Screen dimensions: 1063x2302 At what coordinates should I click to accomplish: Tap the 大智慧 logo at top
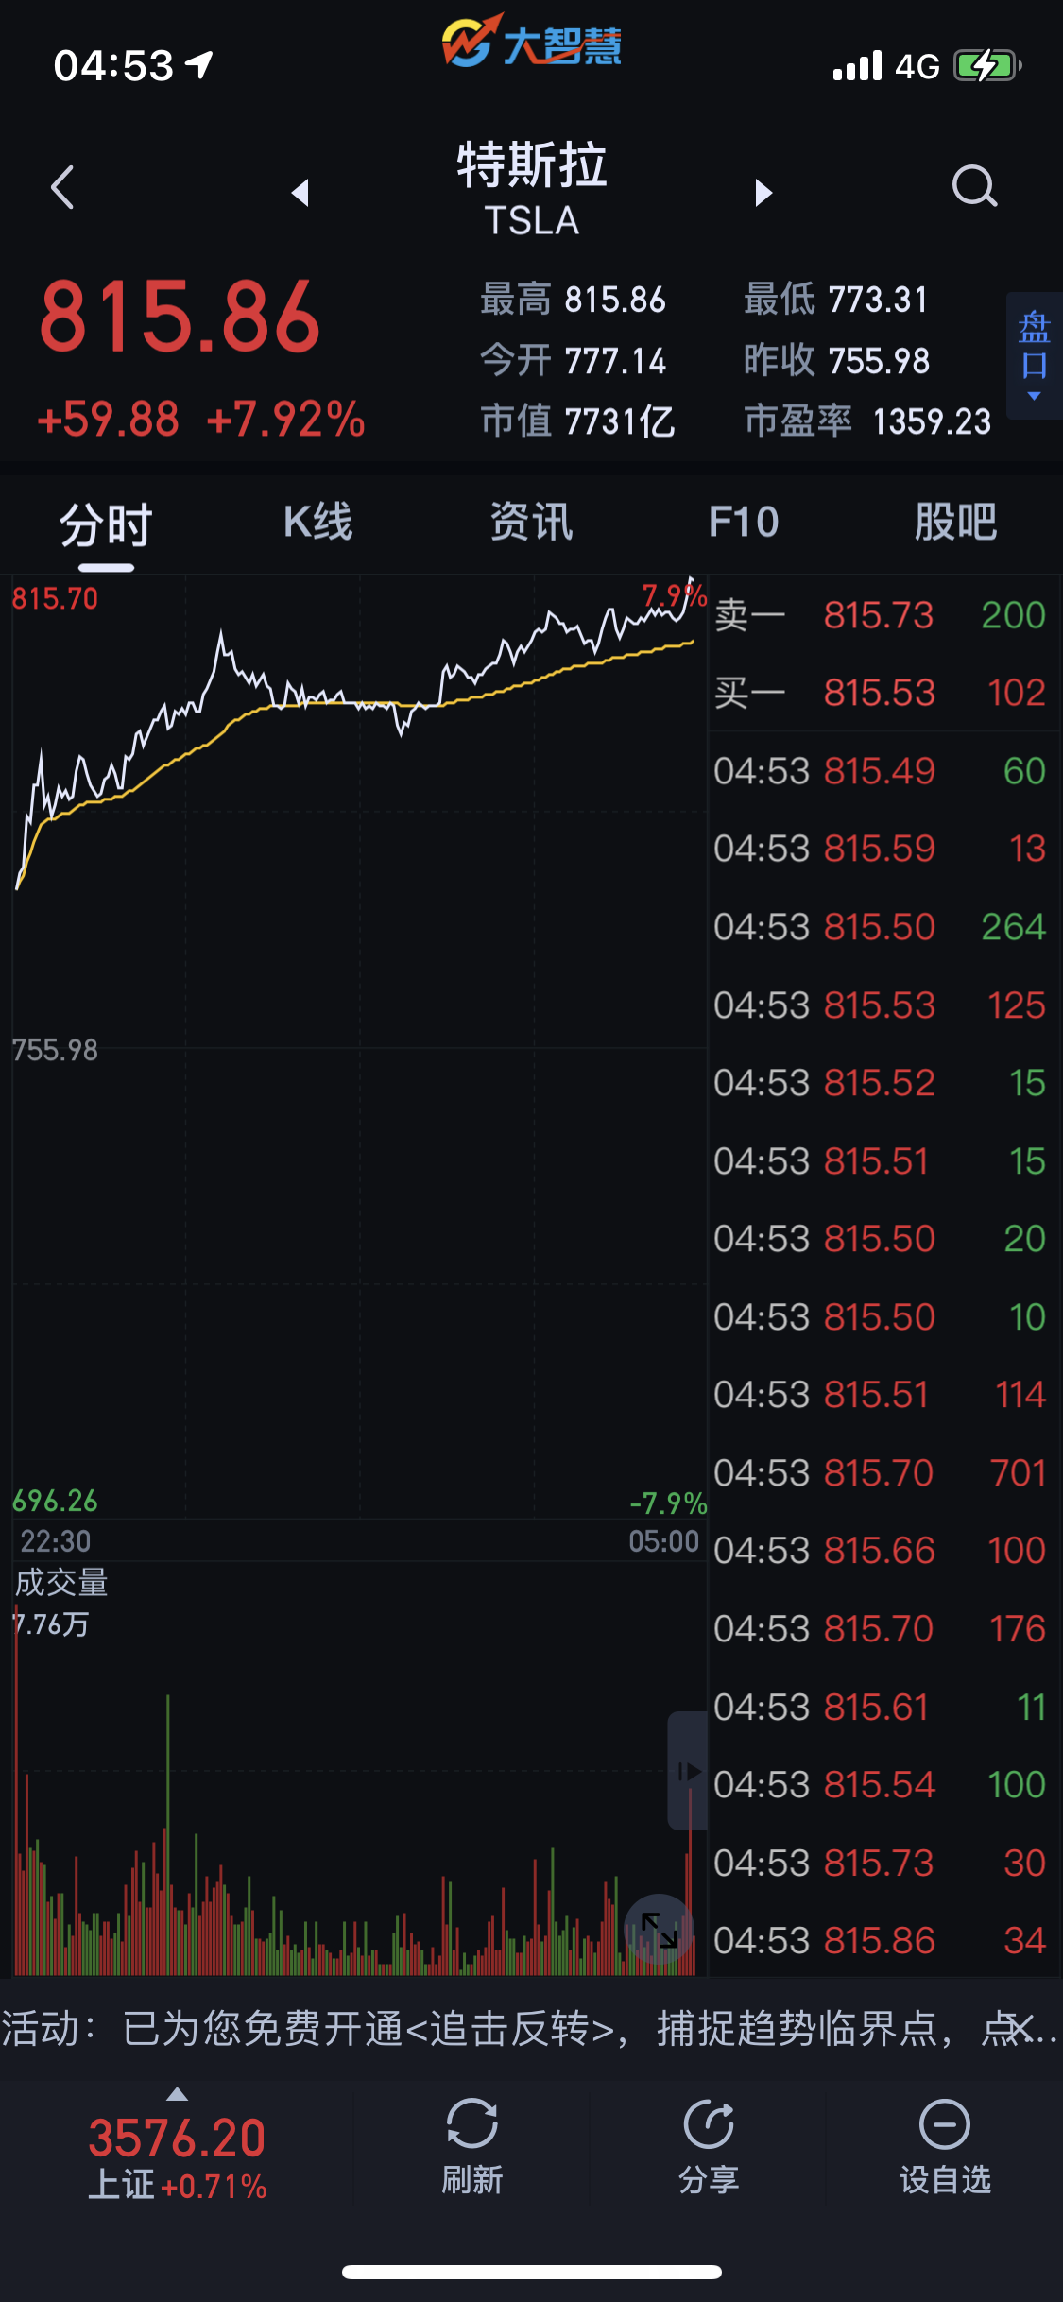point(531,42)
